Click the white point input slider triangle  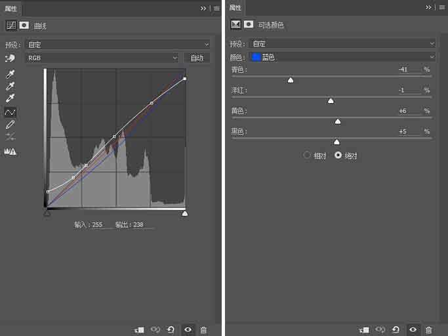pyautogui.click(x=185, y=213)
